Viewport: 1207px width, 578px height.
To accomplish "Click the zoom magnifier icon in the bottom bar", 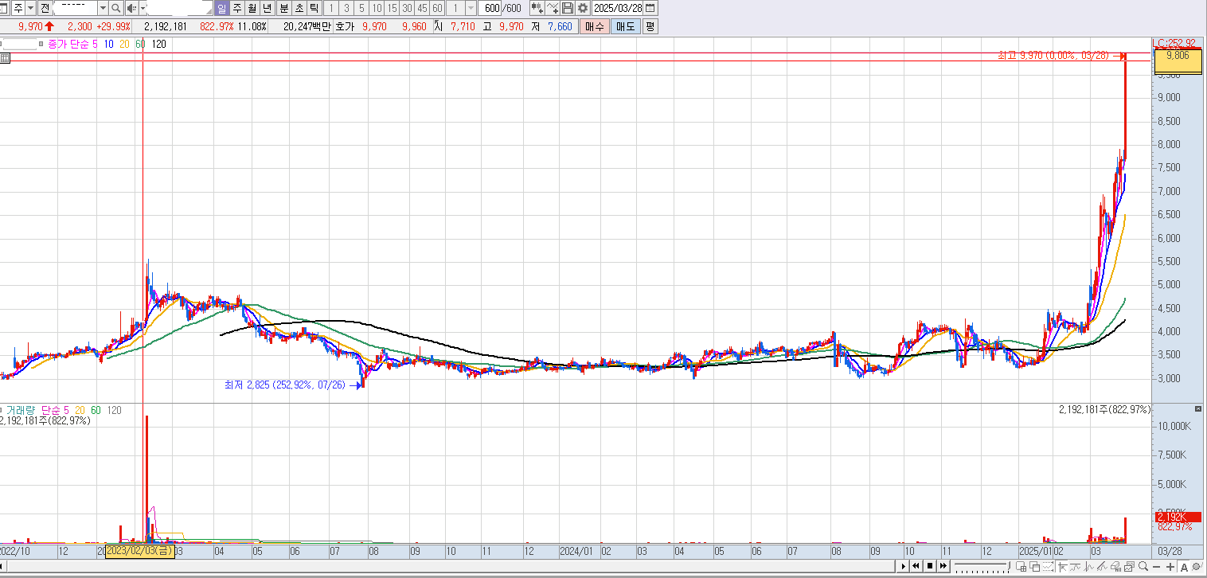I will tap(1143, 566).
